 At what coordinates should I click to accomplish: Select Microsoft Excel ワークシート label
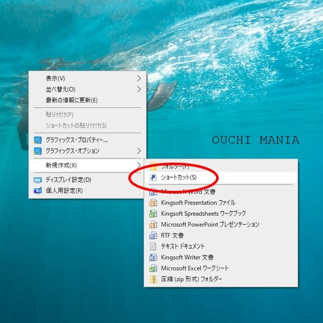[194, 268]
